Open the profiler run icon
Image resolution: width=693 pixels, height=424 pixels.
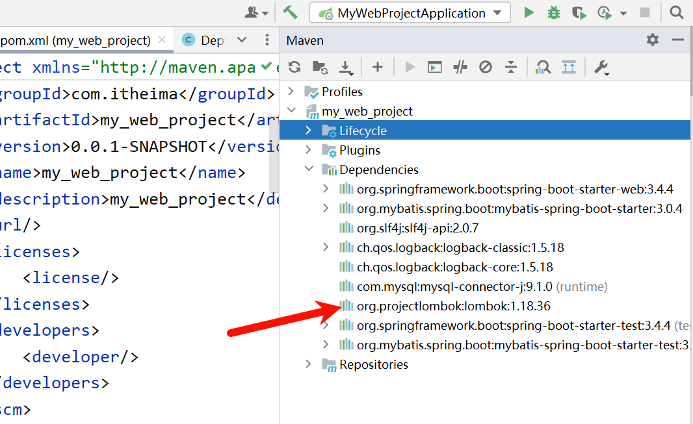coord(605,13)
